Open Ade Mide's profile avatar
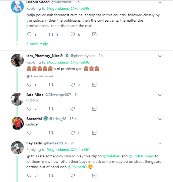This screenshot has height=182, width=173. tap(17, 99)
